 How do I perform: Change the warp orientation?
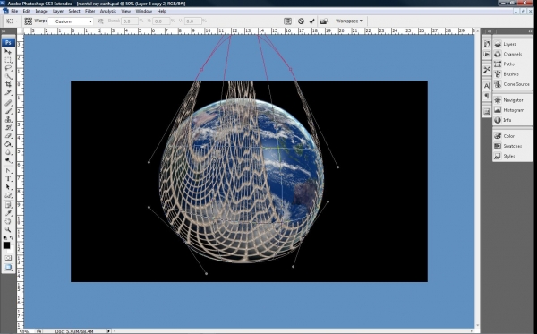pos(100,21)
